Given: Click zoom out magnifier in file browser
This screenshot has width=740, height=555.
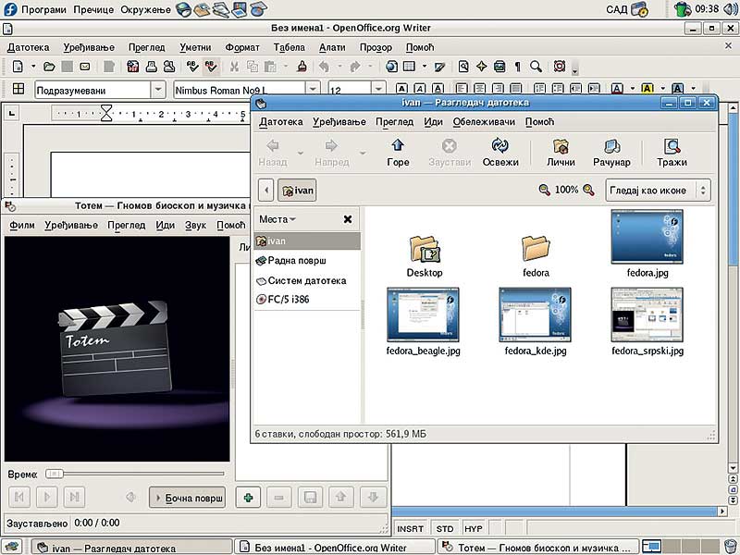Looking at the screenshot, I should pyautogui.click(x=544, y=190).
